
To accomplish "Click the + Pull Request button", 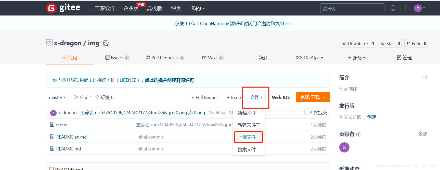I will pos(205,97).
